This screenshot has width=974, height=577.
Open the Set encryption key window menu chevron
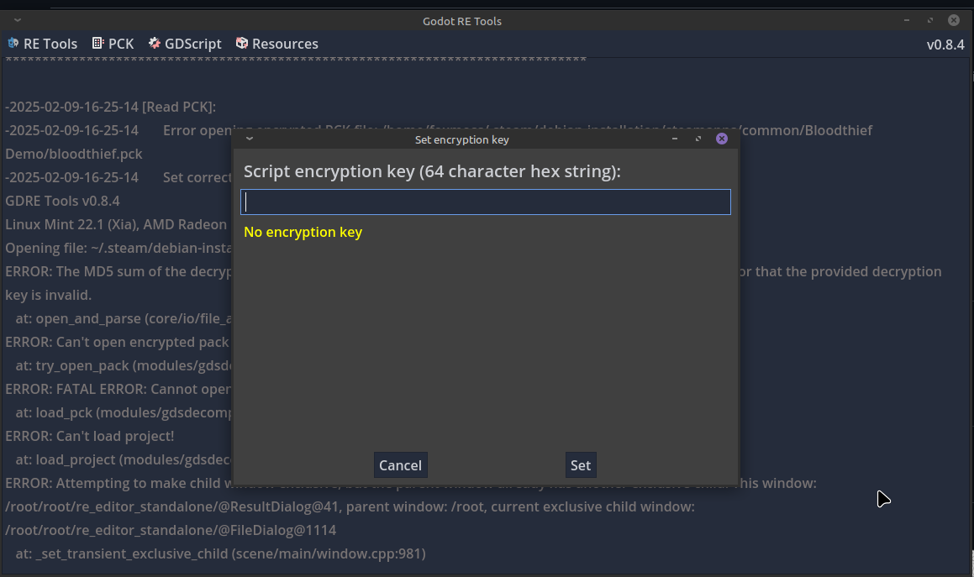pyautogui.click(x=250, y=139)
